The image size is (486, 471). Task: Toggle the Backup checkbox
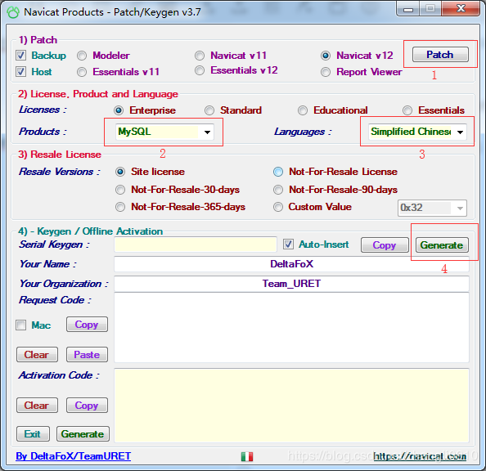[20, 56]
